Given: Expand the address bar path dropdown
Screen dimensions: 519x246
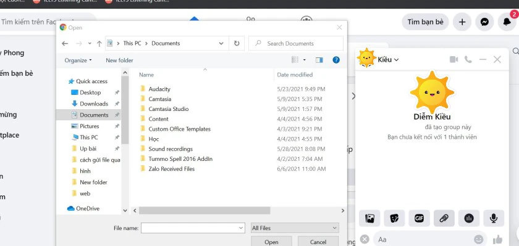Looking at the screenshot, I should coord(221,43).
